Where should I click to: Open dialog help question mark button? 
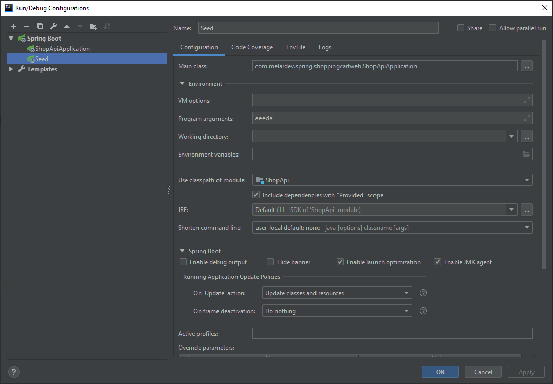(x=14, y=372)
